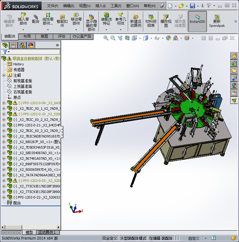This screenshot has height=242, width=239.
Task: Expand the 注解 annotations tree node
Action: (x=4, y=75)
